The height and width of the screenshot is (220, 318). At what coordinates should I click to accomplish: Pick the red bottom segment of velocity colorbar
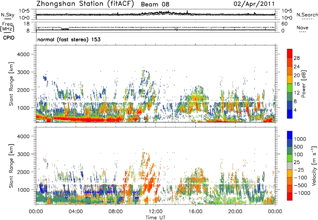click(x=290, y=197)
